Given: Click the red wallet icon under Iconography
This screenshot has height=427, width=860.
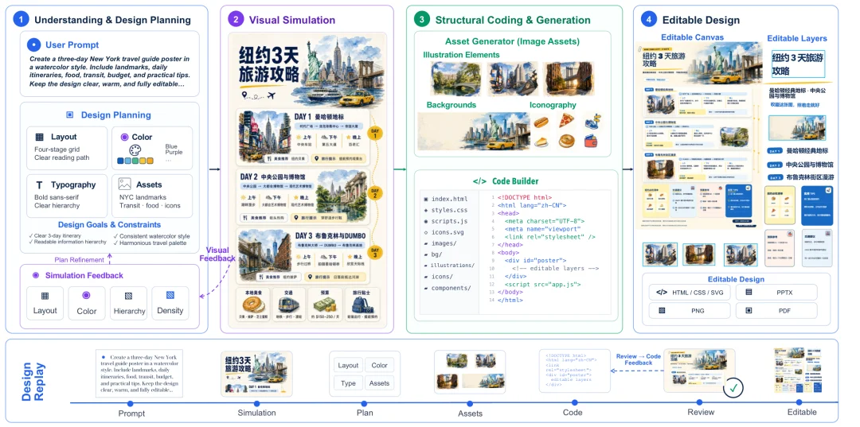Looking at the screenshot, I should 592,141.
